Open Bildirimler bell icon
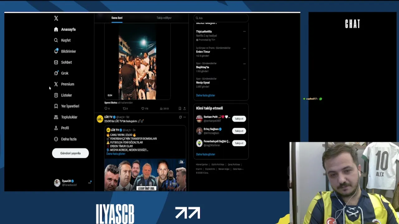The height and width of the screenshot is (224, 399). click(56, 51)
